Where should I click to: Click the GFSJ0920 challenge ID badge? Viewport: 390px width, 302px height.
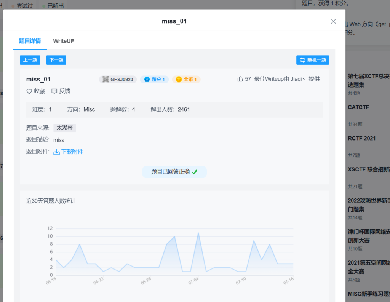pyautogui.click(x=118, y=80)
